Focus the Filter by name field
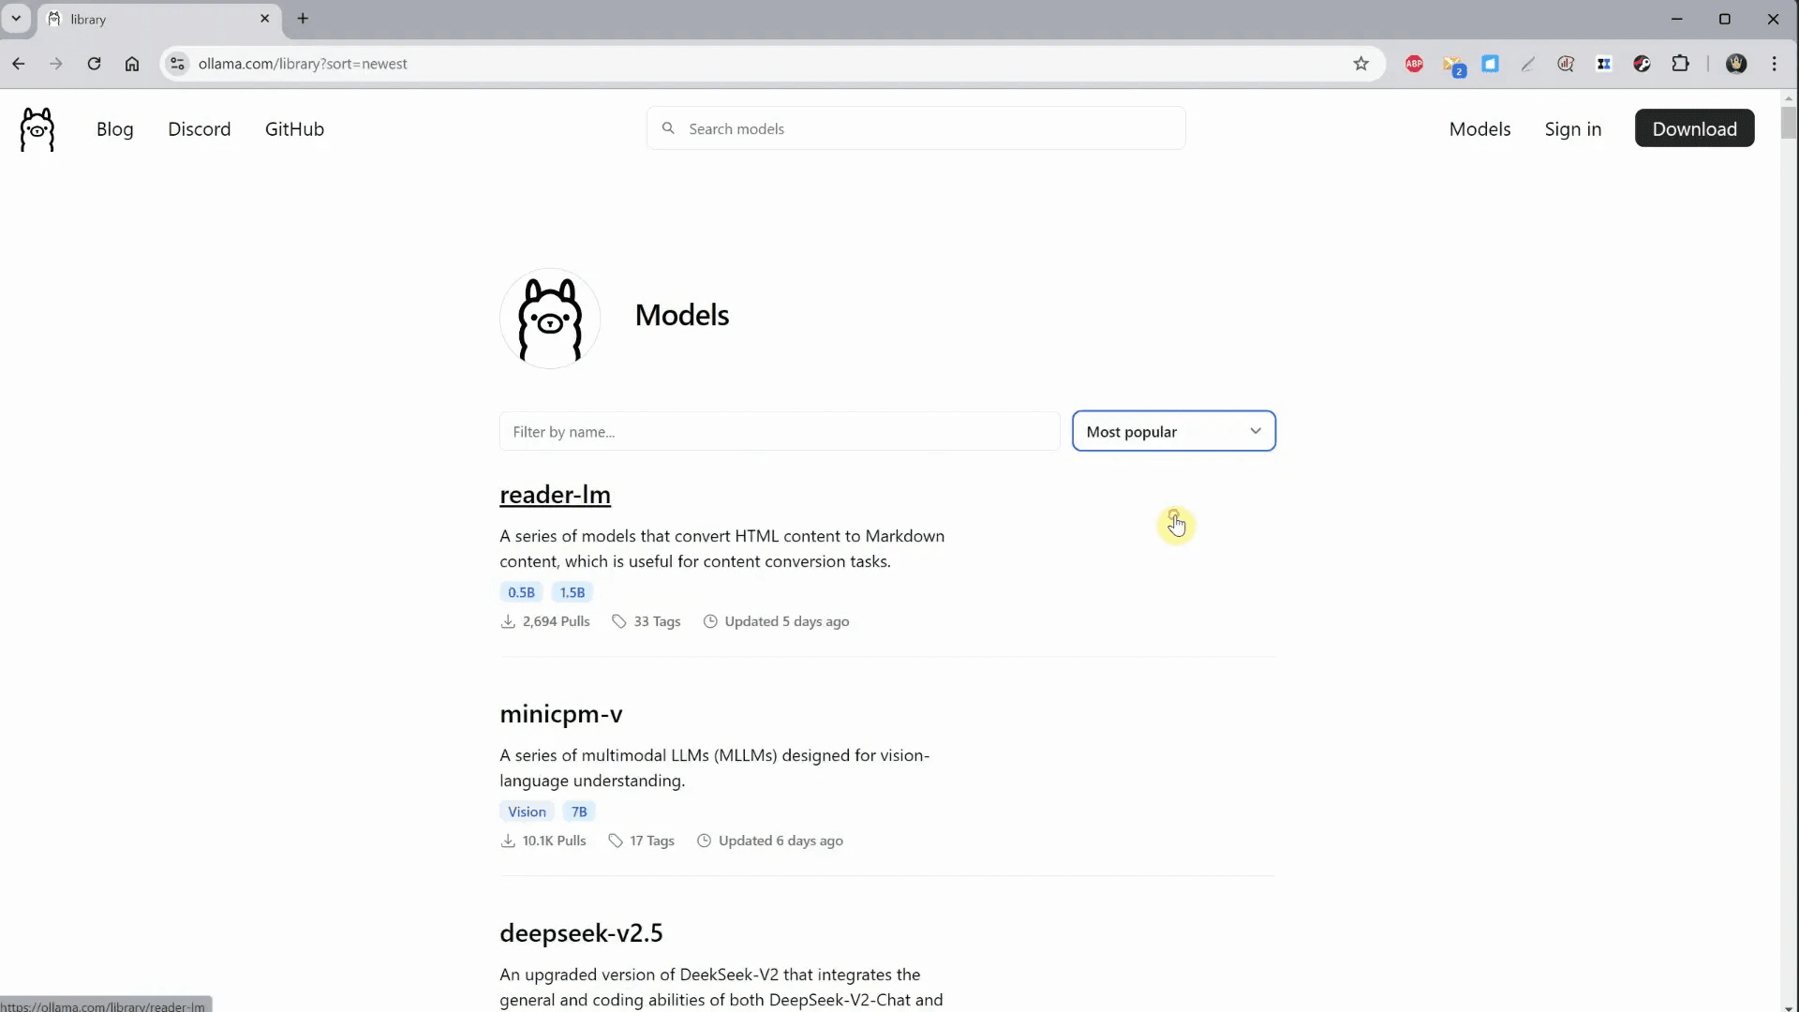Image resolution: width=1799 pixels, height=1012 pixels. click(779, 432)
